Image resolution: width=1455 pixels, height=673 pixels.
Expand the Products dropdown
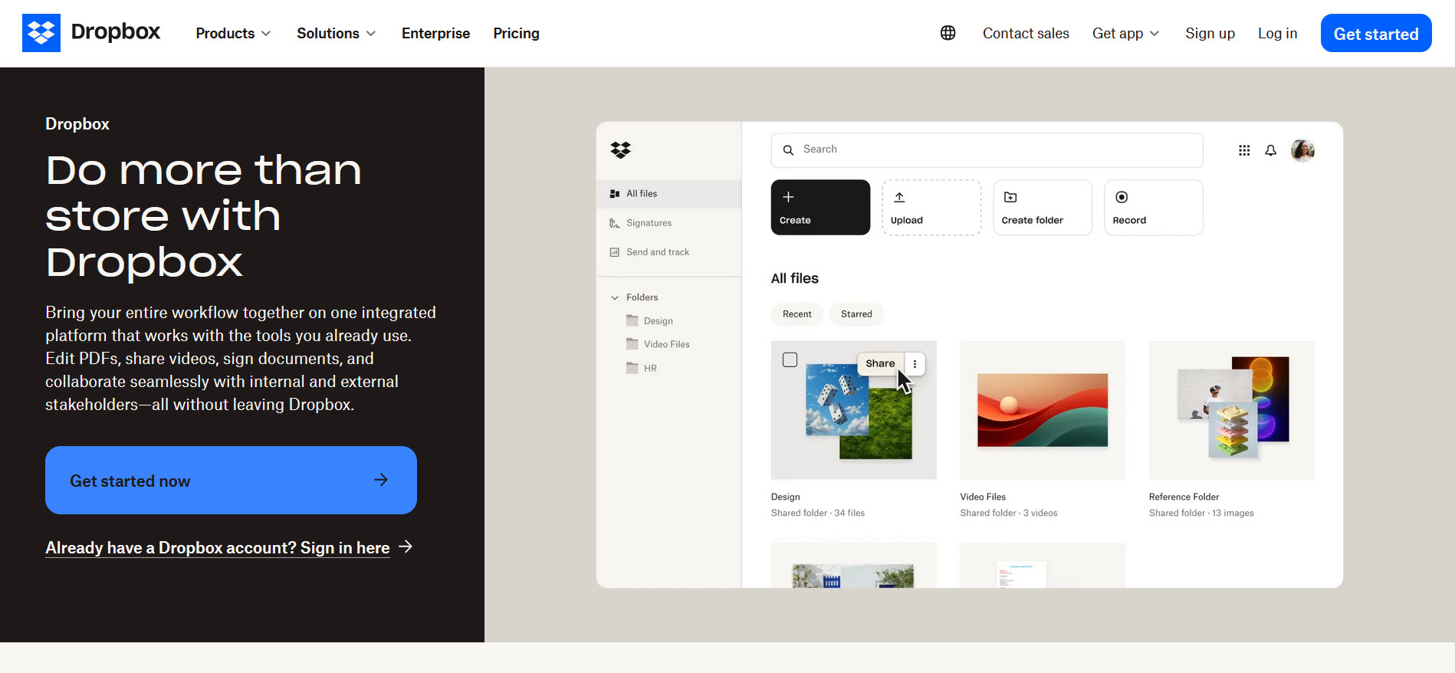click(233, 33)
